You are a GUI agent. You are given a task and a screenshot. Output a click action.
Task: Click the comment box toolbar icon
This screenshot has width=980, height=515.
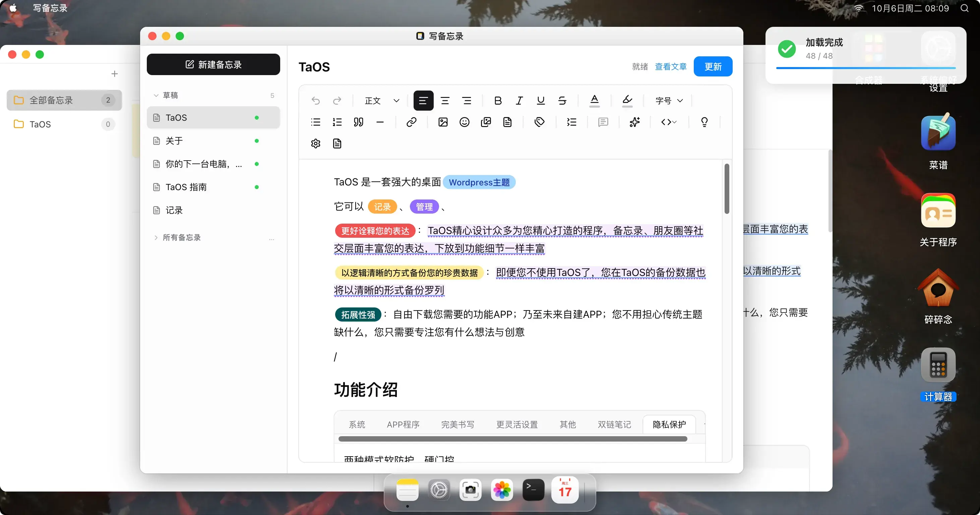603,122
